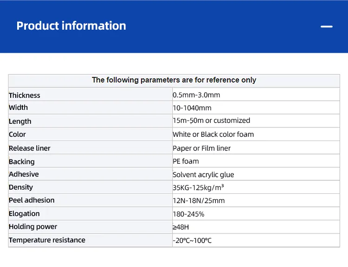Click the 15m-50m or customized value
The image size is (348, 267).
point(211,121)
